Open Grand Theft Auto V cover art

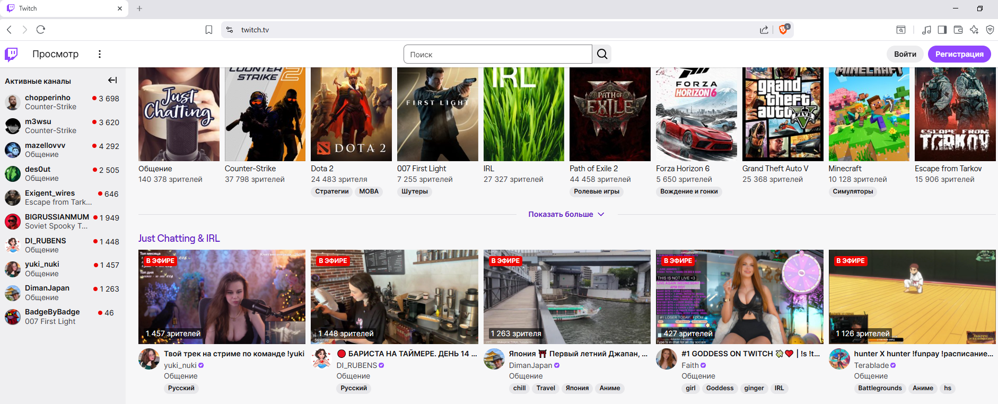point(783,114)
